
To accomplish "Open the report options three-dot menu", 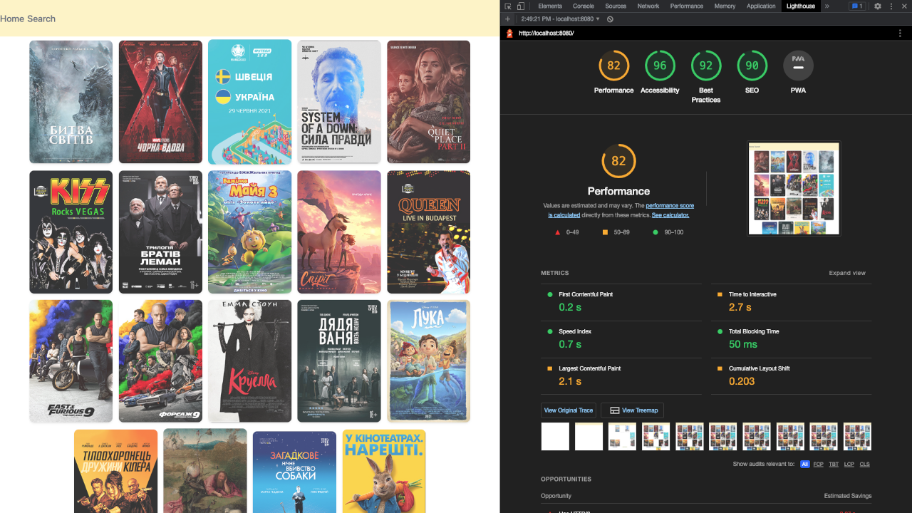I will coord(900,33).
